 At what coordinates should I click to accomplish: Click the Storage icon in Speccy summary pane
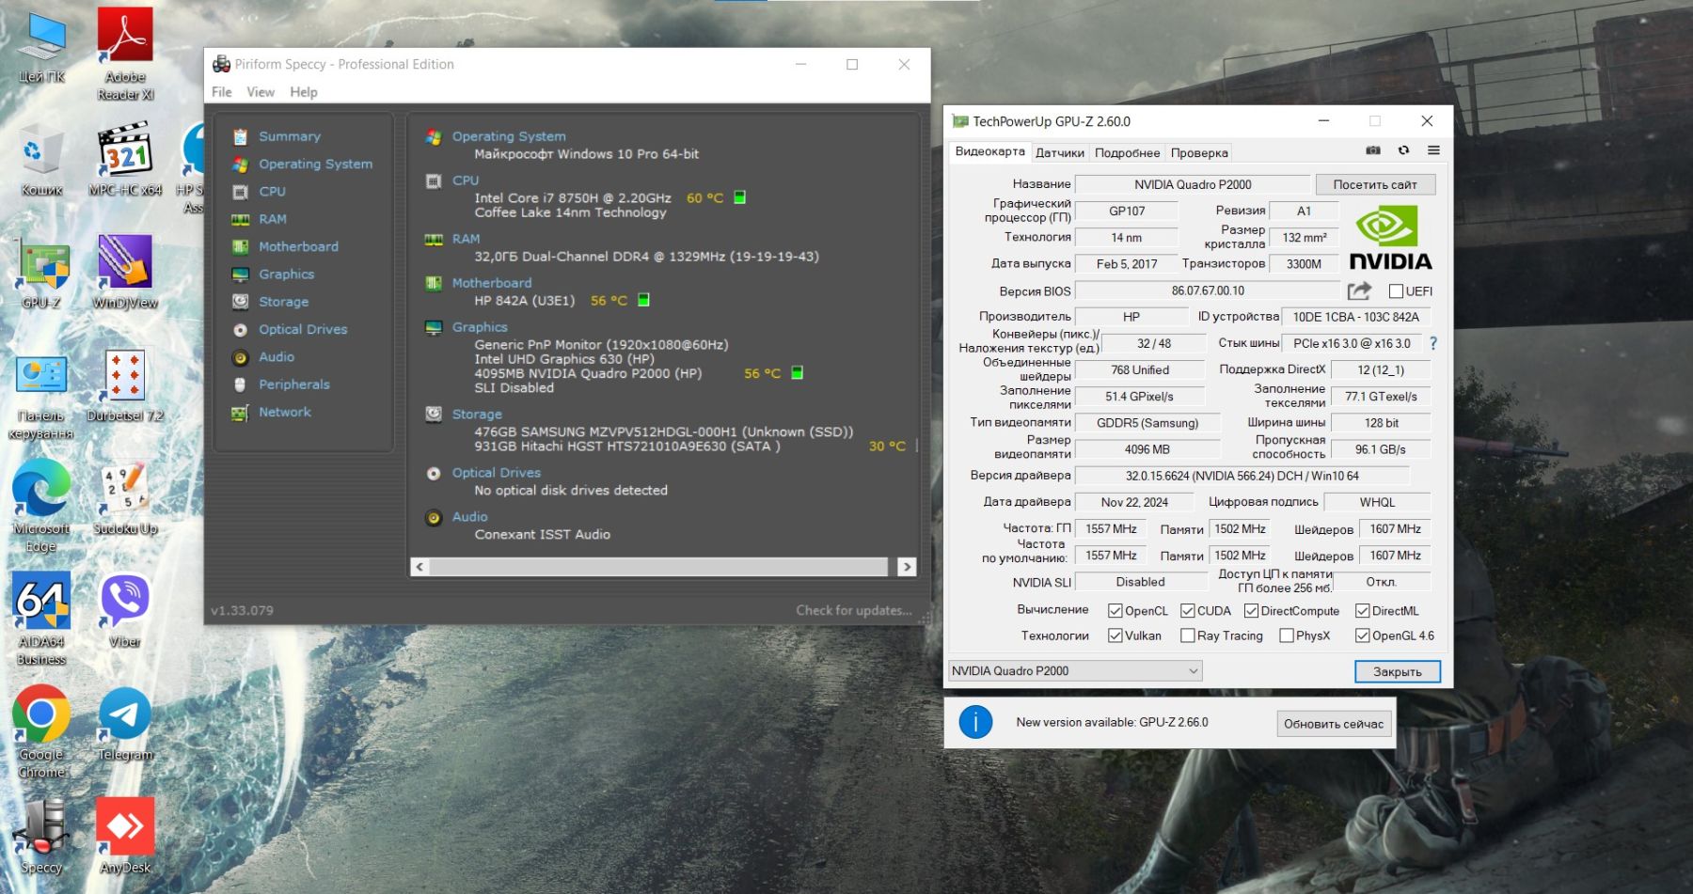[434, 414]
